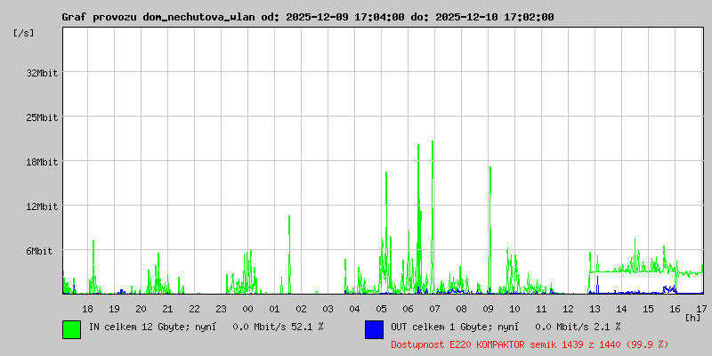The image size is (712, 356).
Task: Click the '32Mbit' y-axis label
Action: [x=42, y=73]
